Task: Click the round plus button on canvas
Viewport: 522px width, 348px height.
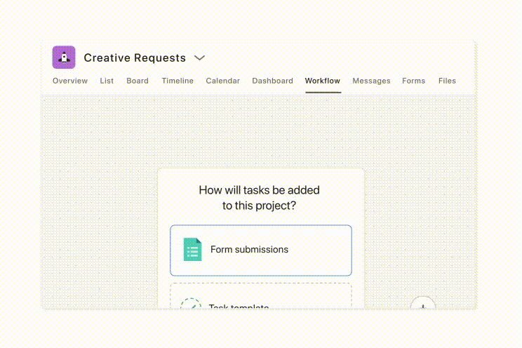Action: pyautogui.click(x=423, y=305)
